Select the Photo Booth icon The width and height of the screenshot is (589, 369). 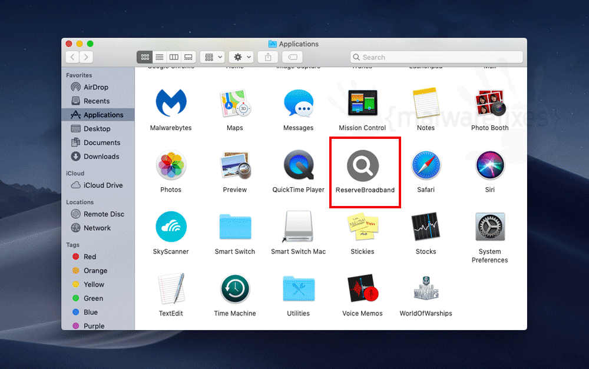(x=490, y=103)
